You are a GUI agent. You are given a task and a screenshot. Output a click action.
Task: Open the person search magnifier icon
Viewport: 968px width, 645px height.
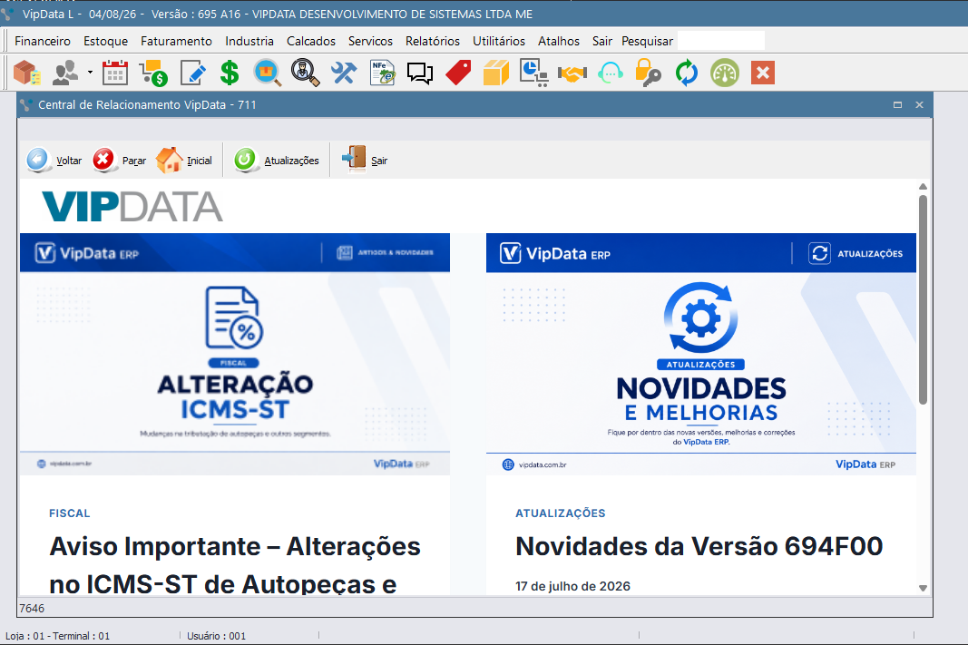(x=305, y=73)
